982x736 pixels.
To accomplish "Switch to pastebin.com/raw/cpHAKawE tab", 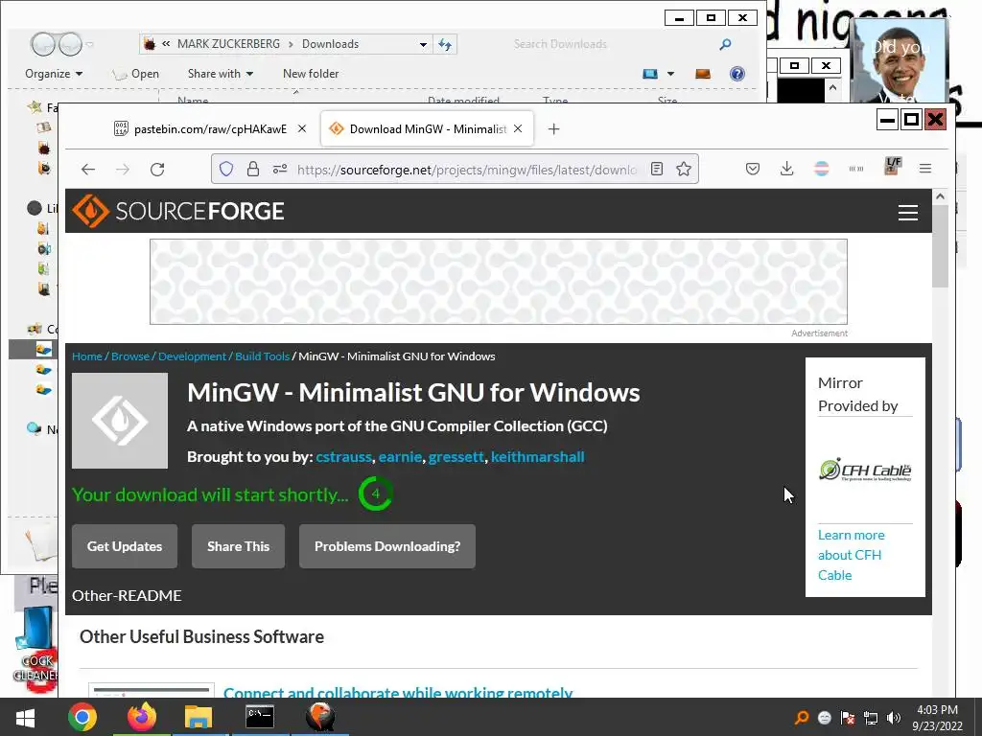I will (x=210, y=129).
